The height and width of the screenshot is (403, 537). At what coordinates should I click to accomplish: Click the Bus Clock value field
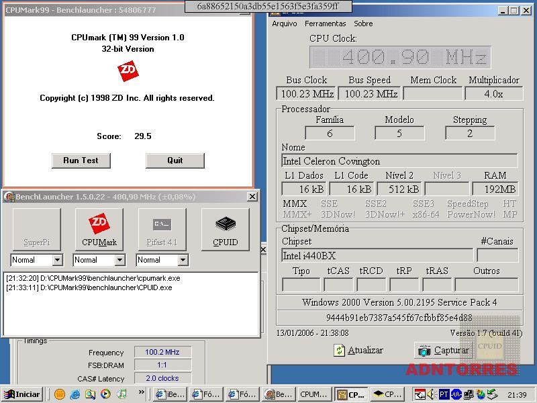coord(306,94)
